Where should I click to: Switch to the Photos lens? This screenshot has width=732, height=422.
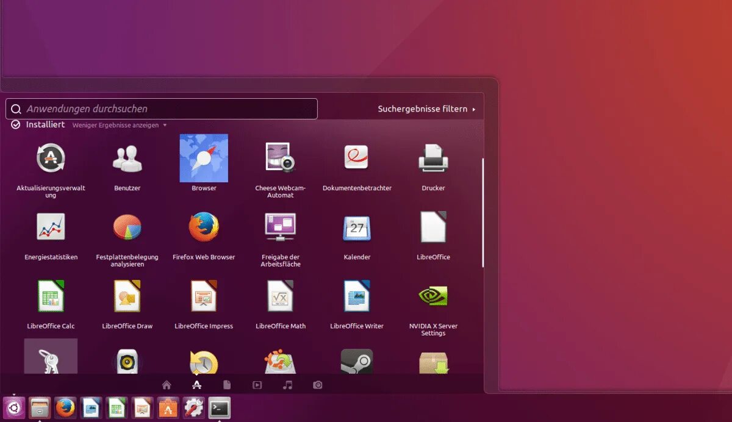pyautogui.click(x=318, y=385)
